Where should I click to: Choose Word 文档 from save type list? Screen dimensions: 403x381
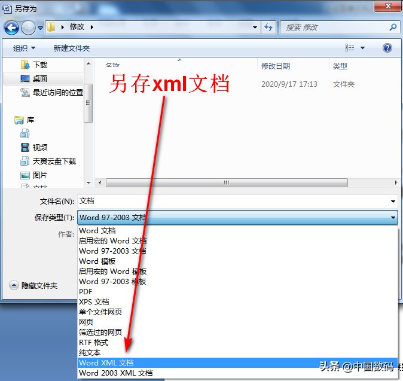pyautogui.click(x=237, y=231)
